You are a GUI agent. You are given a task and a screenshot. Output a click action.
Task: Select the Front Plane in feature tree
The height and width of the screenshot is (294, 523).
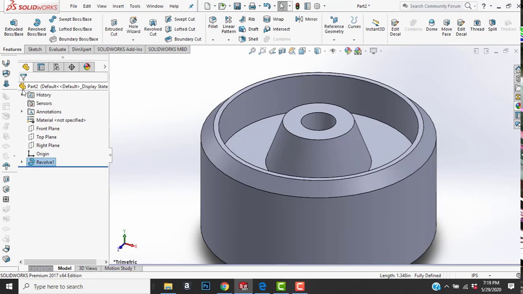(x=48, y=129)
